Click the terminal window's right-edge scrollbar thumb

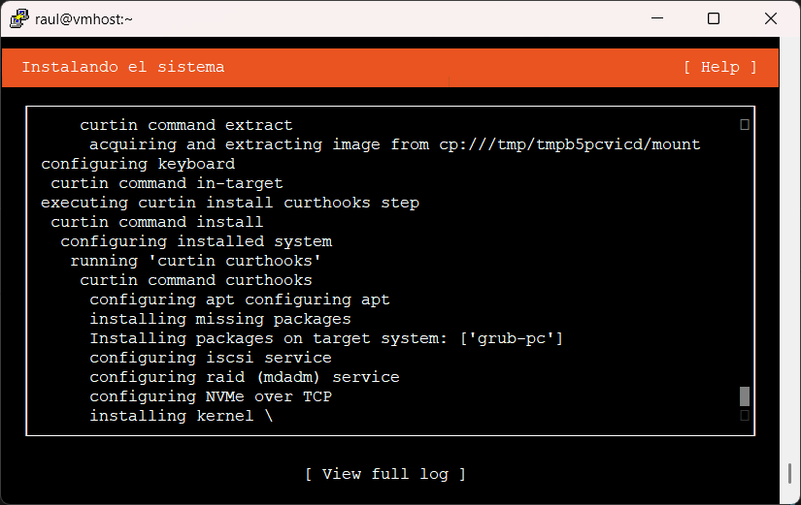[788, 475]
